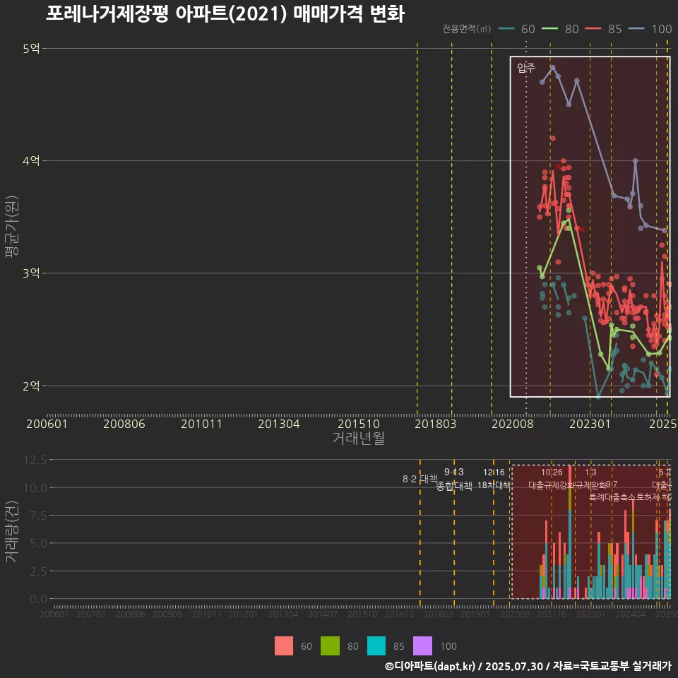
Task: Click the 입주 annotation label
Action: (x=526, y=68)
